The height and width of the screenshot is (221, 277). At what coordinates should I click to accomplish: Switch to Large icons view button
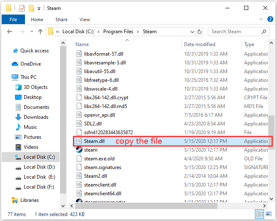point(269,214)
